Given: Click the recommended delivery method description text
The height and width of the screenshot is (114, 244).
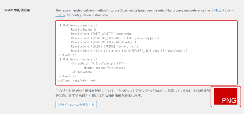Looking at the screenshot, I should click(x=133, y=10).
